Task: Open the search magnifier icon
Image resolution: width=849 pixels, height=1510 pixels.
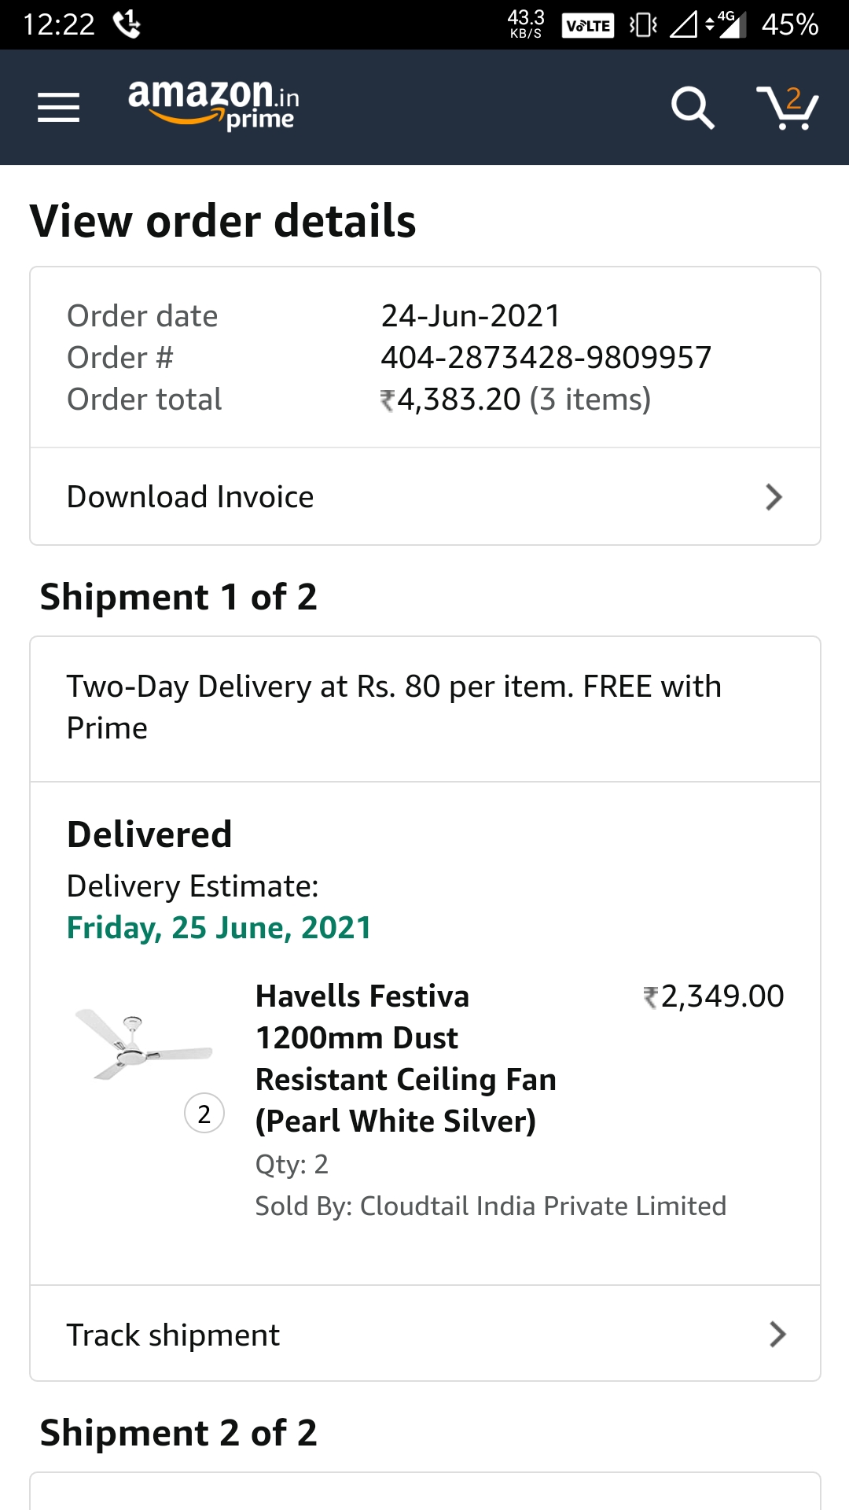Action: point(692,107)
